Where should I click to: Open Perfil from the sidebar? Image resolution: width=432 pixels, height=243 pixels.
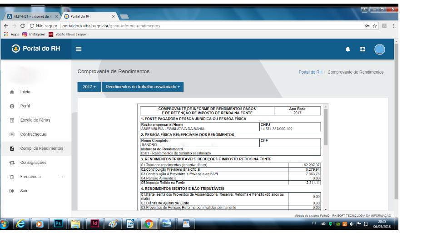25,106
